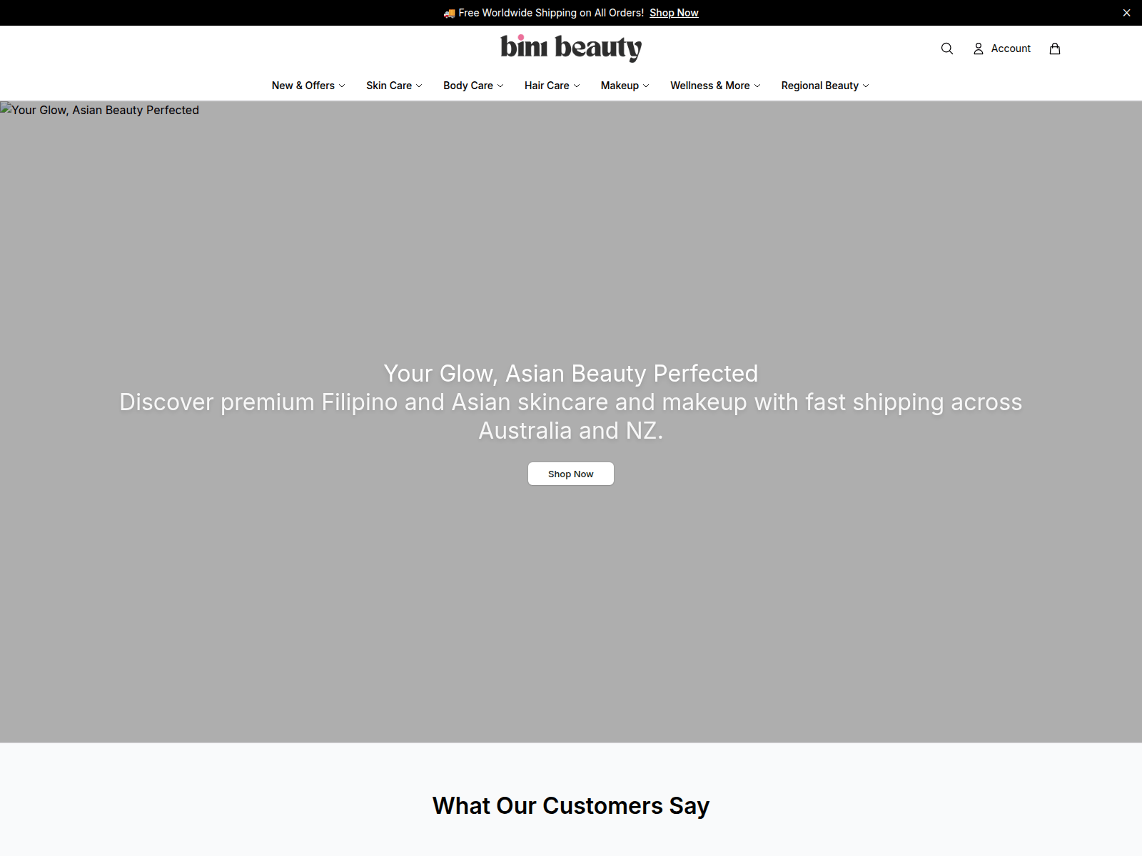Click the Account text link

[x=1011, y=49]
